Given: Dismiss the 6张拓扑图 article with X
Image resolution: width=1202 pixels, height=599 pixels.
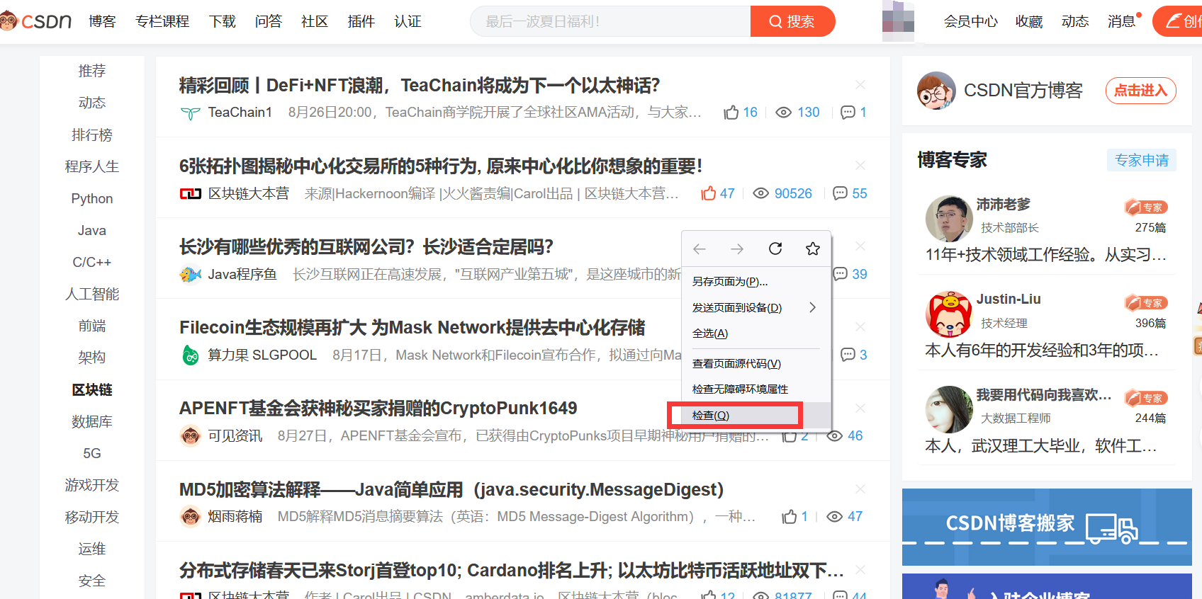Looking at the screenshot, I should pyautogui.click(x=860, y=166).
